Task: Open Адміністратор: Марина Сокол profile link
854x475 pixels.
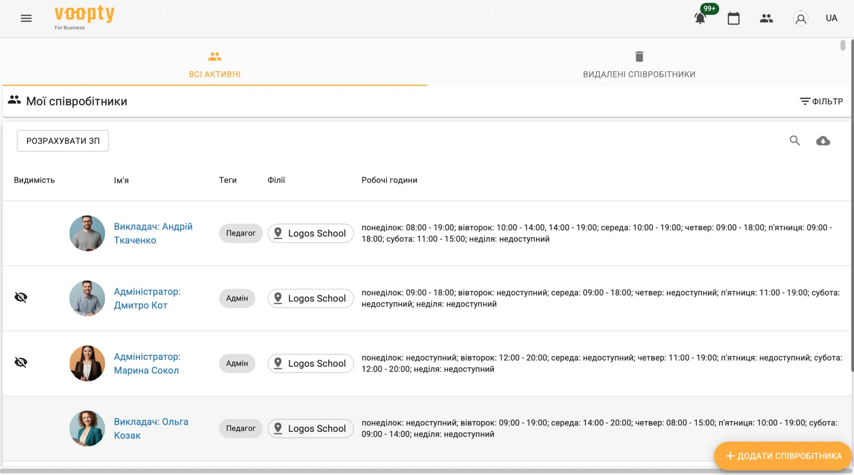Action: coord(147,363)
